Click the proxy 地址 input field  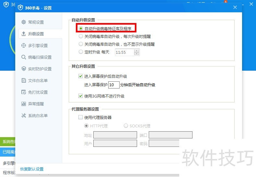(115, 135)
